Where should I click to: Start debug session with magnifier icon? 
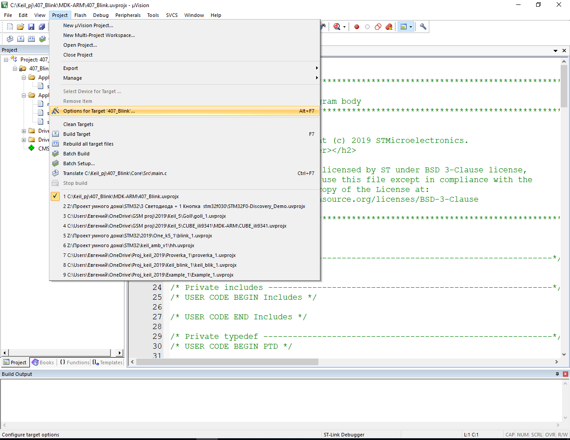tap(337, 27)
